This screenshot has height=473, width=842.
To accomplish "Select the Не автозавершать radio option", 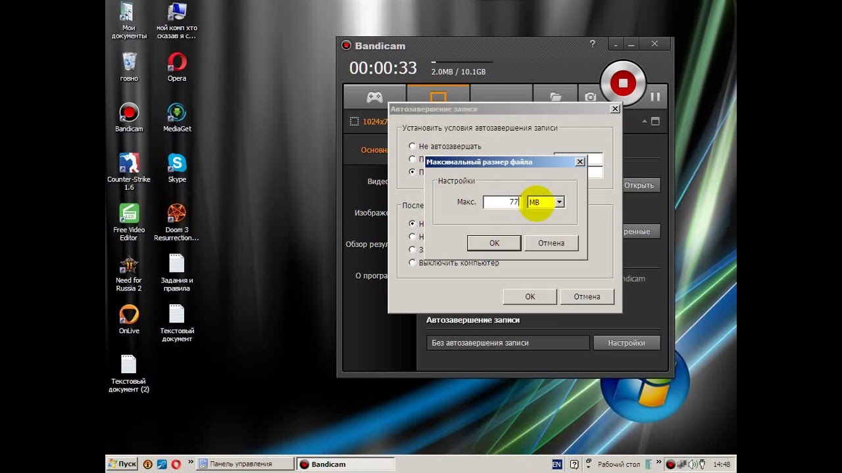I will (x=445, y=146).
